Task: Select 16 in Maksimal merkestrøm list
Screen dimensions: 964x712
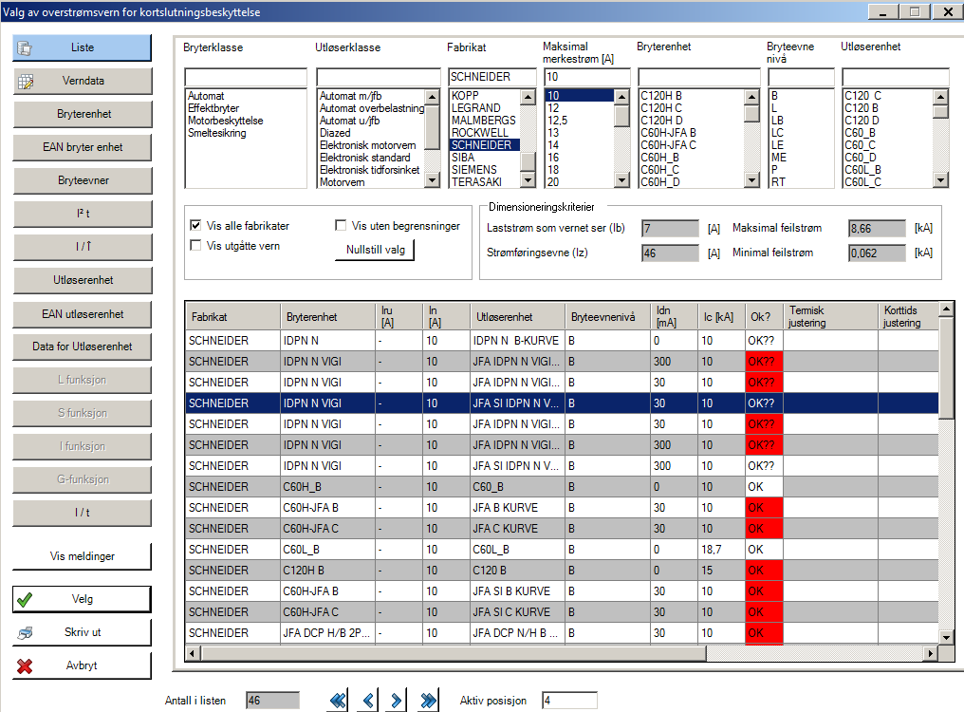Action: click(x=553, y=158)
